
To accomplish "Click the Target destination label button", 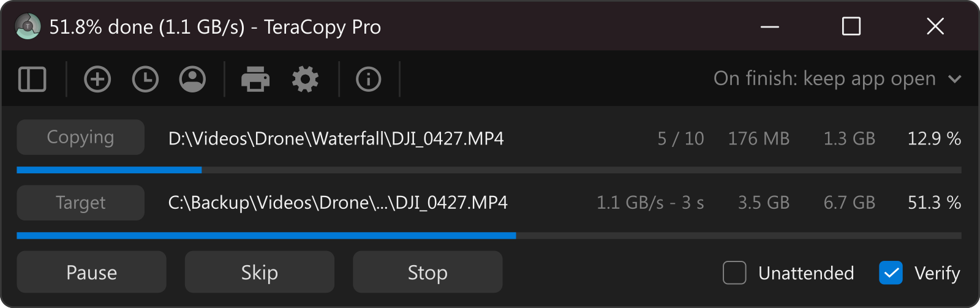I will point(81,203).
